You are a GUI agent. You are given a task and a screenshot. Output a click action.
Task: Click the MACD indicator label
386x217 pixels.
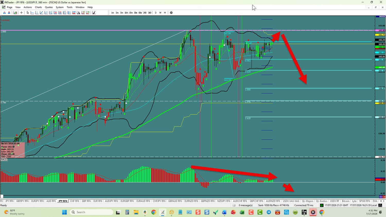click(4, 159)
